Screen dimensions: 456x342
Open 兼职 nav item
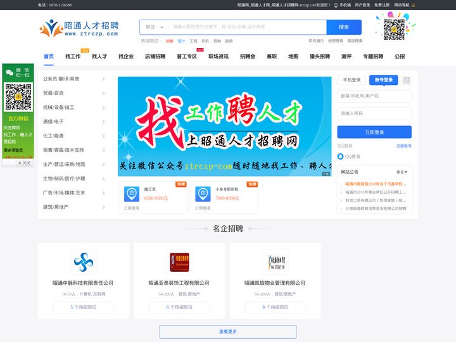click(272, 56)
